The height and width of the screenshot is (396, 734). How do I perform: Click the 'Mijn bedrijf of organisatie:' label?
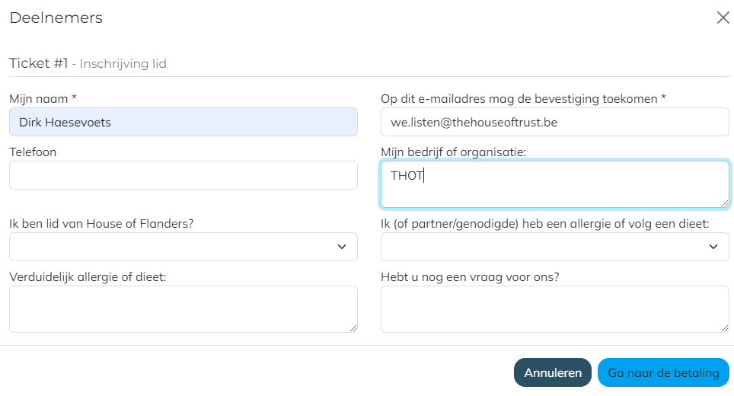[453, 152]
